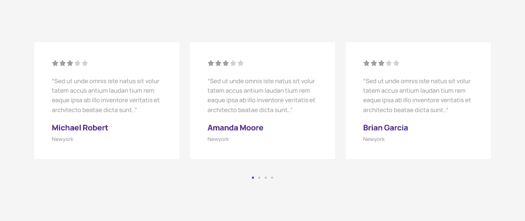Open Brian Garcia's name link
Screen dimensions: 525x221
(x=386, y=128)
